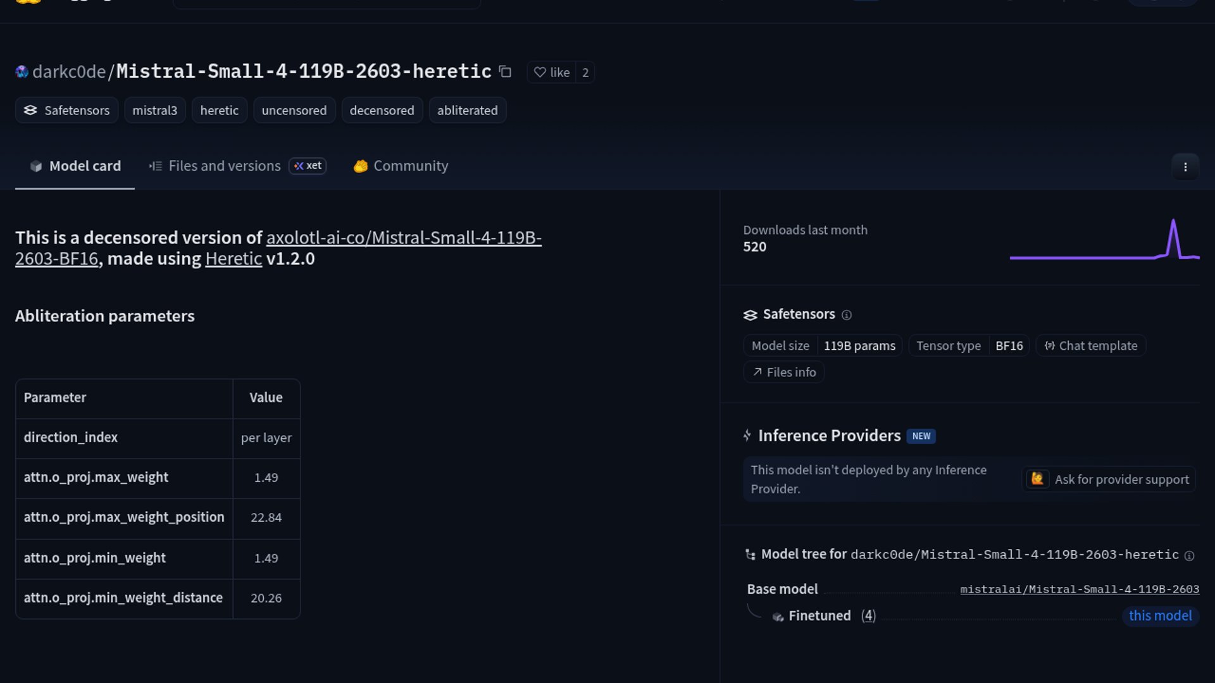Open the Chat template viewer

1091,346
